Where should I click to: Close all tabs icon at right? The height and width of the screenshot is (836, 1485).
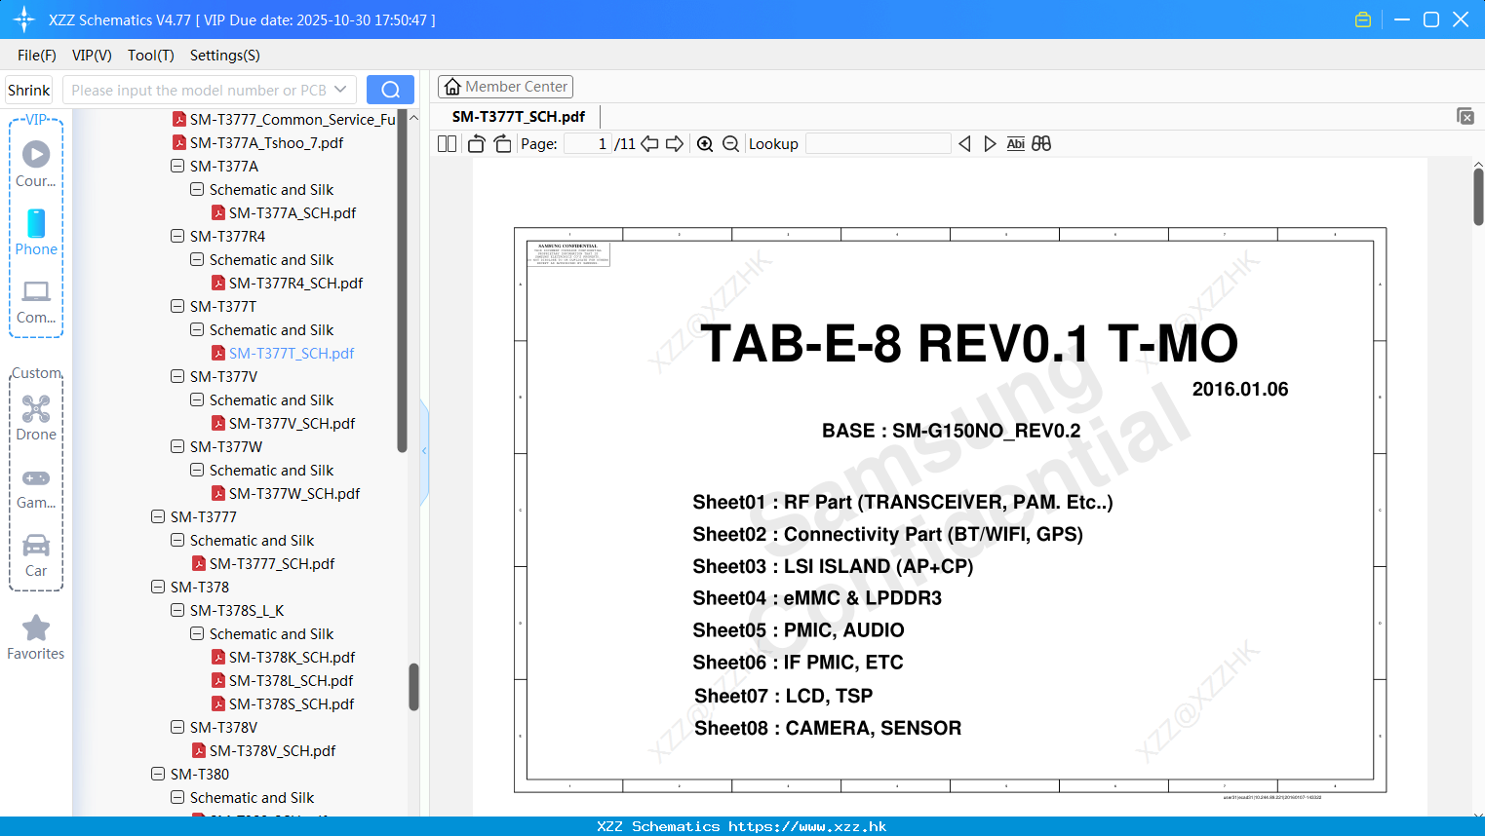tap(1465, 116)
